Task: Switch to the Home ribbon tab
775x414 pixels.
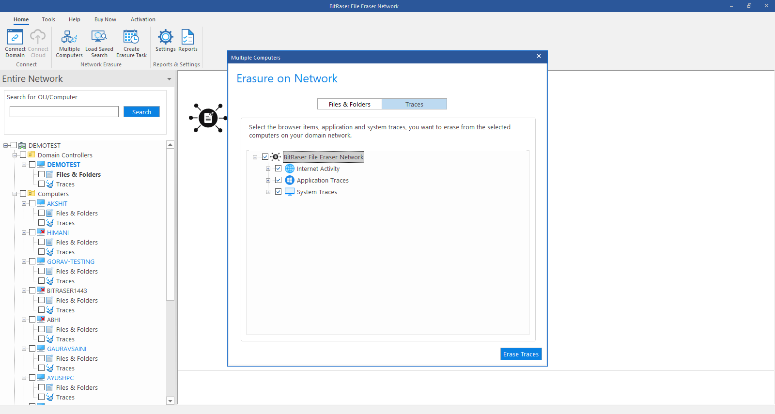Action: tap(21, 19)
